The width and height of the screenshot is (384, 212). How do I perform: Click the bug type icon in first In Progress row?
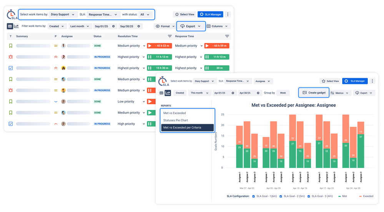tap(10, 57)
